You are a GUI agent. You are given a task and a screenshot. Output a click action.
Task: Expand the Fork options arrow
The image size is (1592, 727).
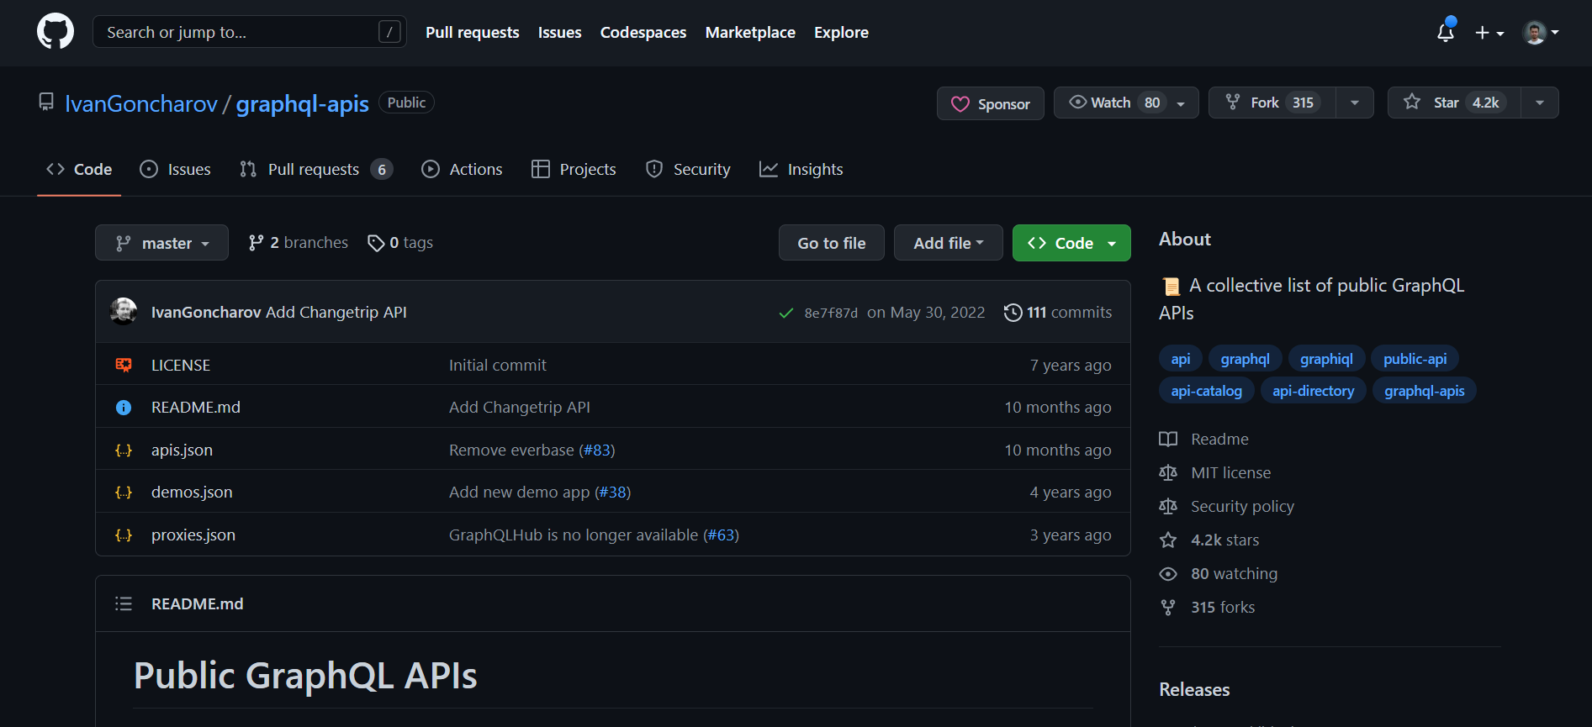coord(1355,103)
